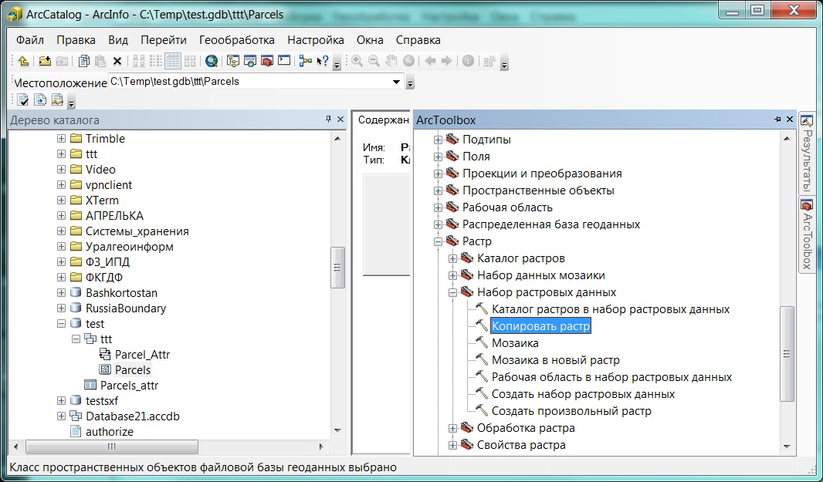
Task: Click the ArcToolbox vertical scrollbar thumb
Action: coord(786,354)
